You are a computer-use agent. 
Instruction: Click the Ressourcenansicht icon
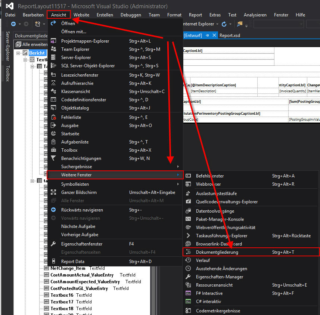click(188, 285)
